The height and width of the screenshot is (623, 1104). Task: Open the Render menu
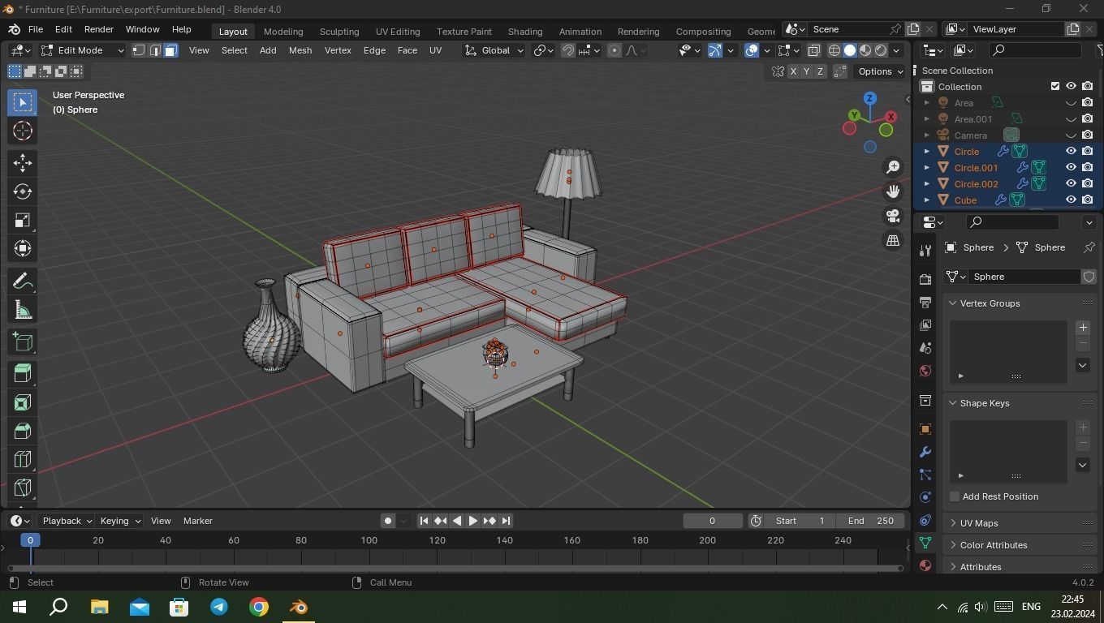coord(99,29)
